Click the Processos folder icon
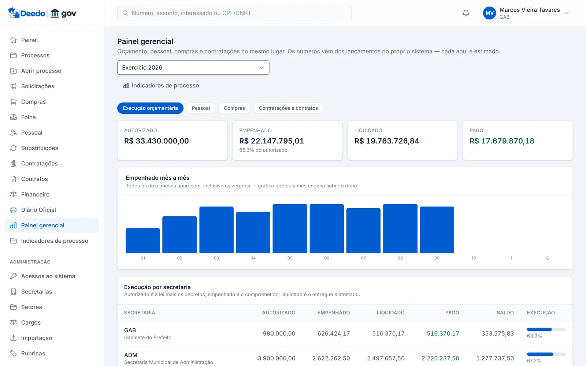The image size is (586, 366). point(14,55)
